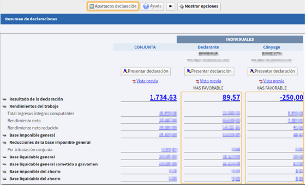The width and height of the screenshot is (305, 185).
Task: Collapse Reducciones de la base imponible general
Action: point(4,142)
